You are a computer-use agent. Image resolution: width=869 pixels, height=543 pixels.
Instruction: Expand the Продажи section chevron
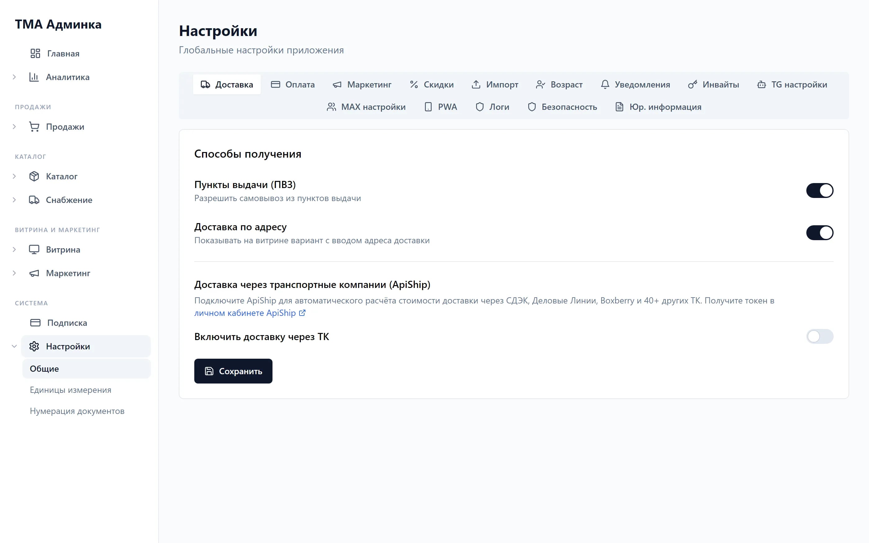[14, 127]
